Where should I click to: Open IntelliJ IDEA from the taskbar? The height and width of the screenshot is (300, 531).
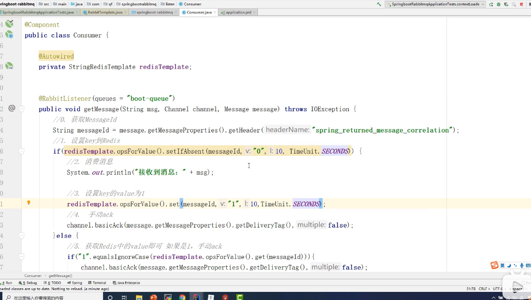point(196,297)
